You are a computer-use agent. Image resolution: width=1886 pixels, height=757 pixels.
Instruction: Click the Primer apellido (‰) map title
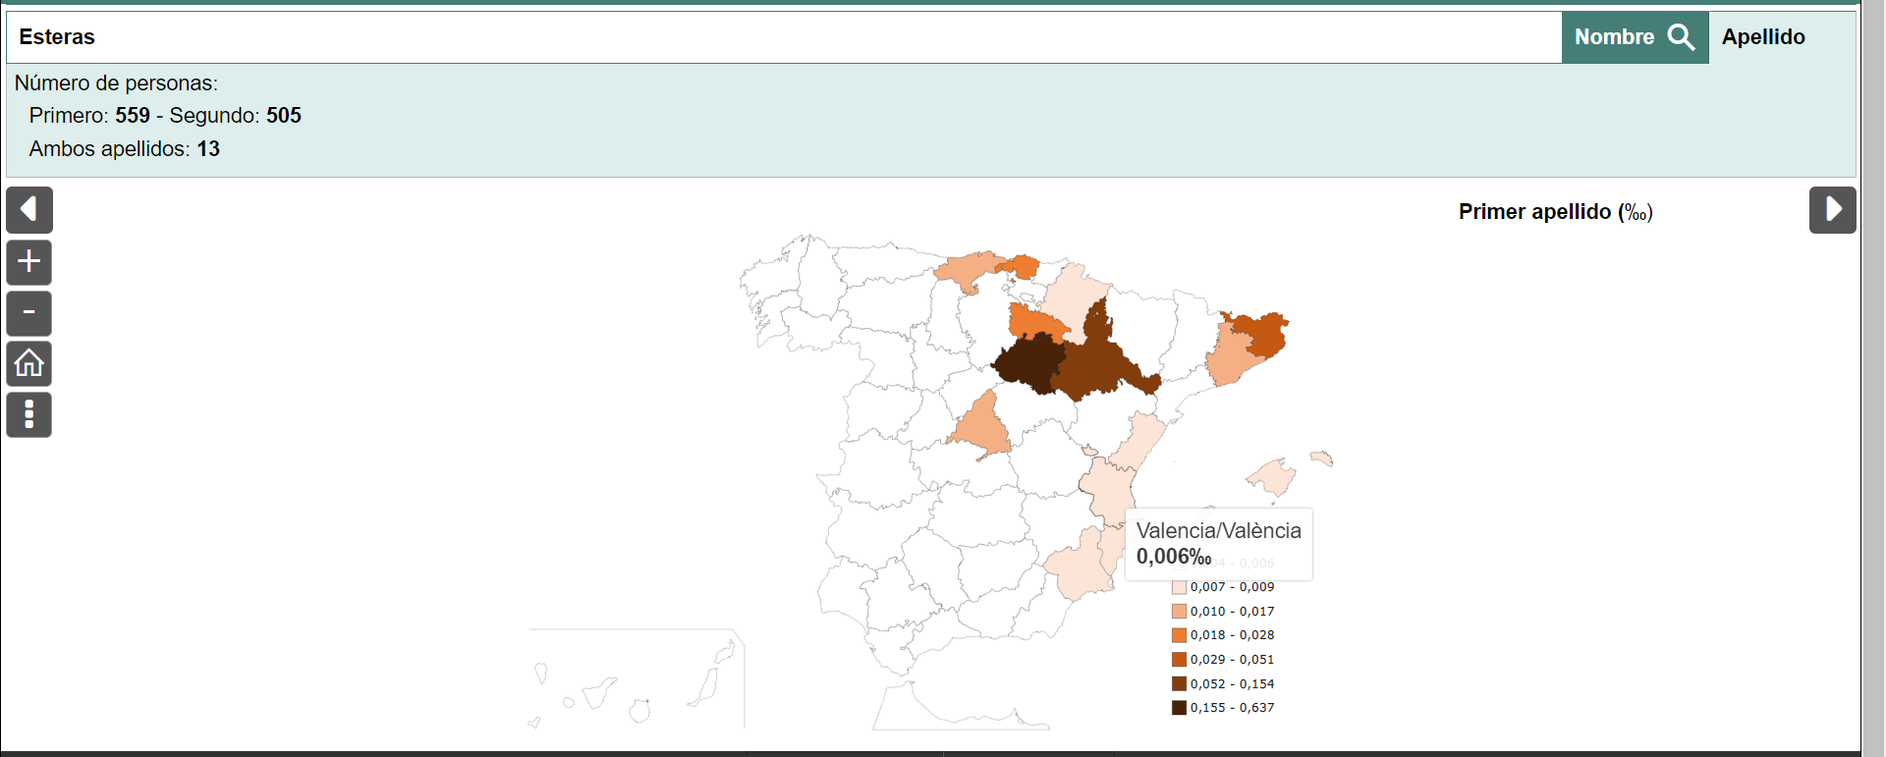coord(1556,212)
